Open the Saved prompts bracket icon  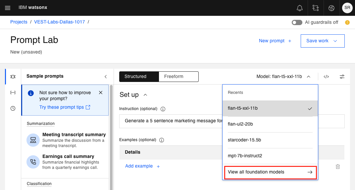coord(13,93)
